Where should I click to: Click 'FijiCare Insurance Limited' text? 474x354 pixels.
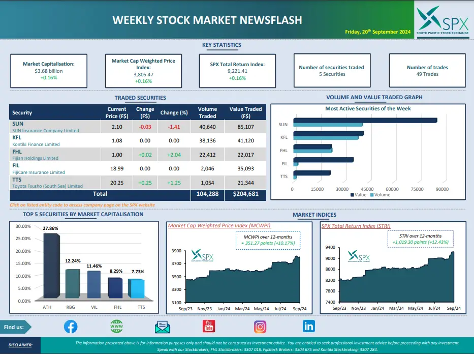39,172
